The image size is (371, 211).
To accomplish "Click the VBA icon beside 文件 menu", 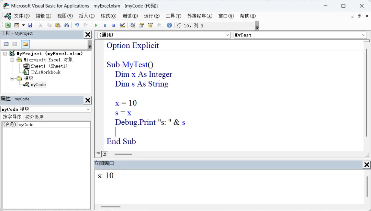I will 8,16.
